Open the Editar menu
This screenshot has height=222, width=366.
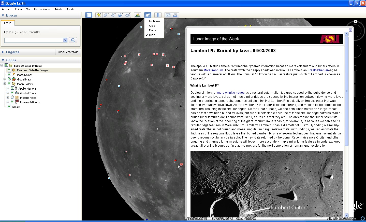(x=19, y=9)
